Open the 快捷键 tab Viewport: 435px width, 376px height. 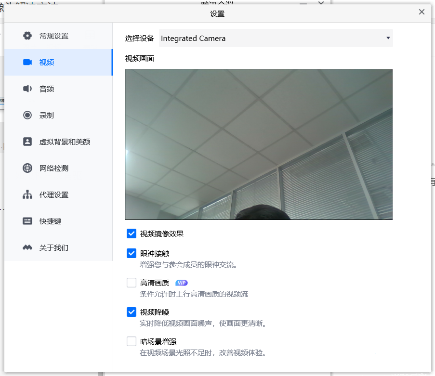point(59,221)
